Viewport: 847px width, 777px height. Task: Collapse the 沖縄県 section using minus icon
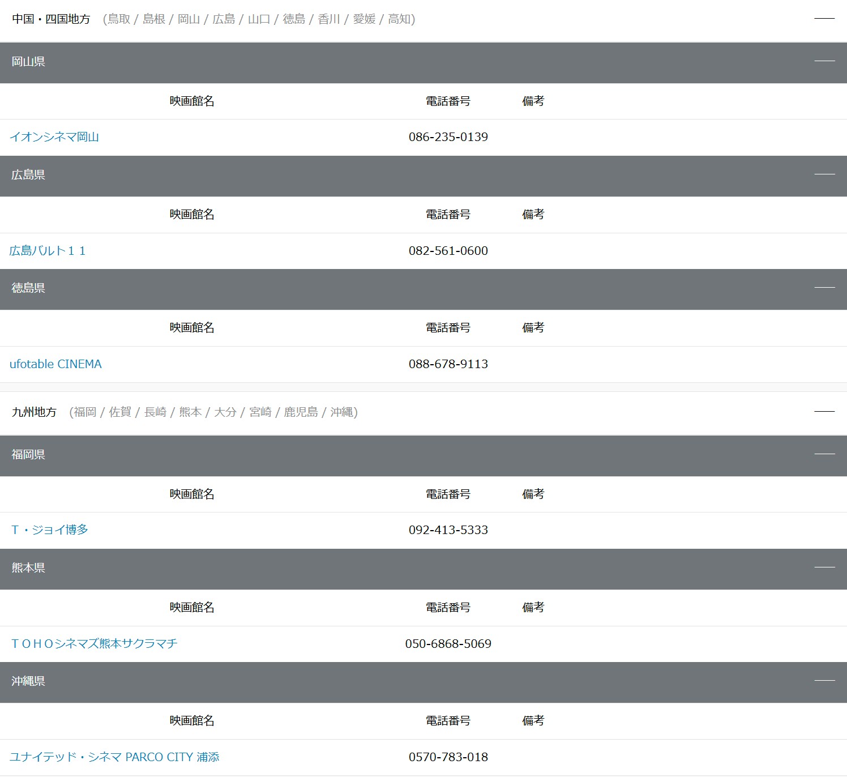824,681
